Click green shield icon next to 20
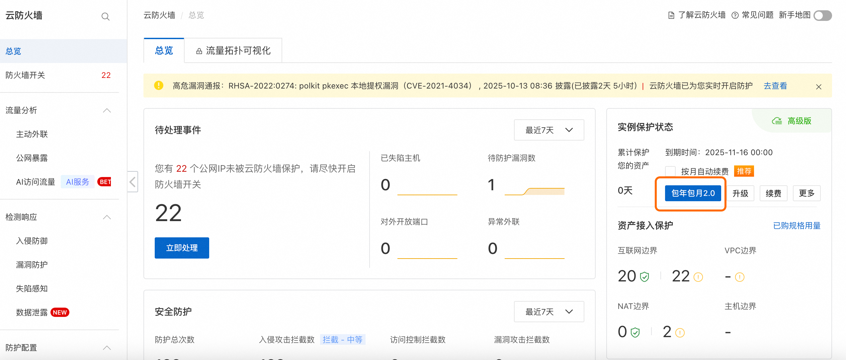The height and width of the screenshot is (360, 846). pyautogui.click(x=644, y=277)
